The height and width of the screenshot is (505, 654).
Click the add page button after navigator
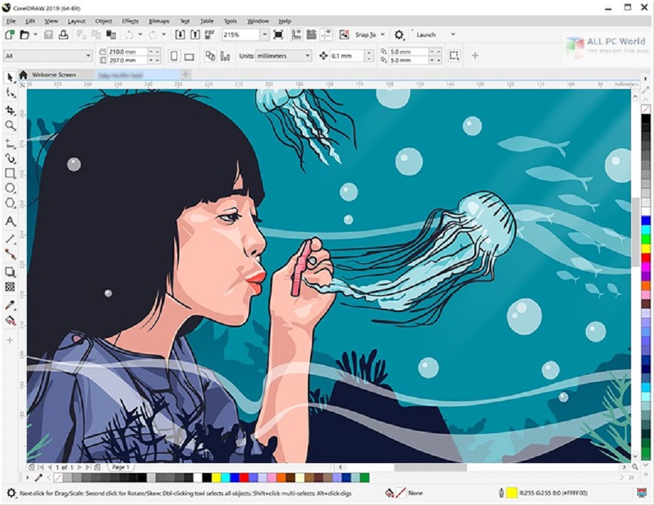pyautogui.click(x=97, y=467)
